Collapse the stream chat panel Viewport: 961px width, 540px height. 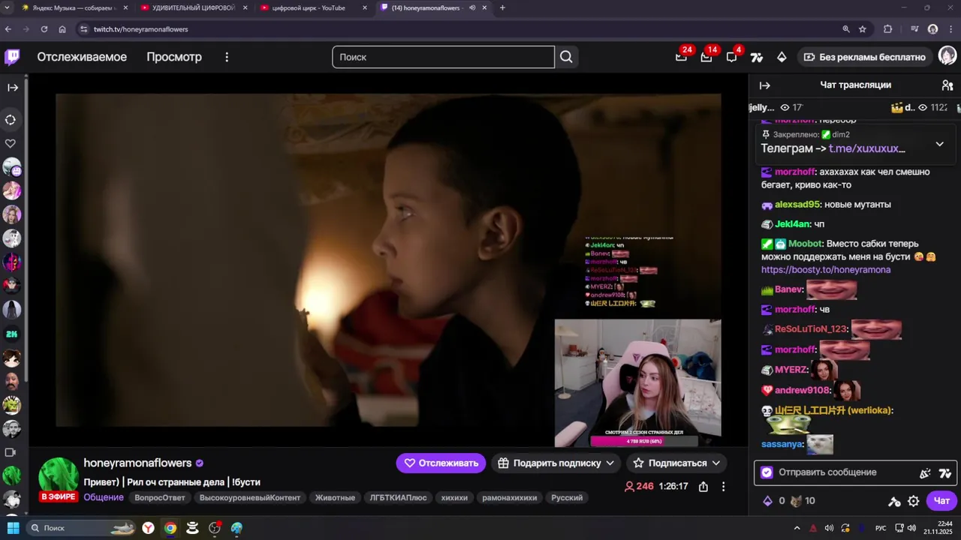pos(764,85)
